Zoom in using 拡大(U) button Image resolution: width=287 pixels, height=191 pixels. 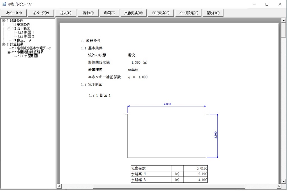[66, 13]
